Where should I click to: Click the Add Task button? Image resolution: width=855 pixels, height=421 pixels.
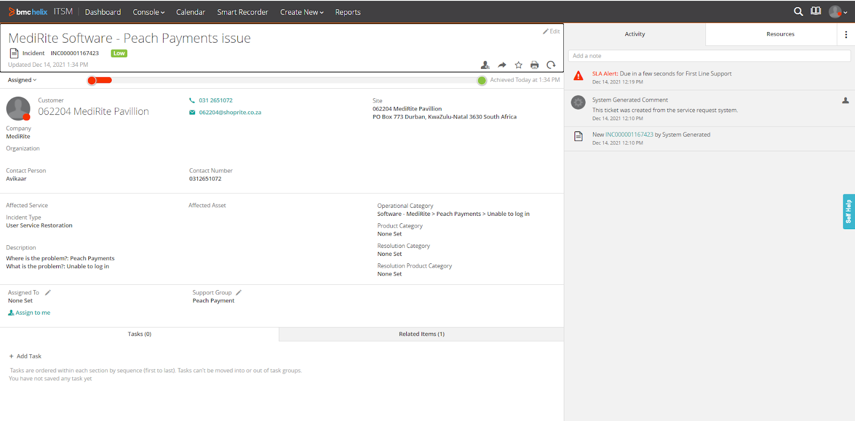click(x=25, y=356)
